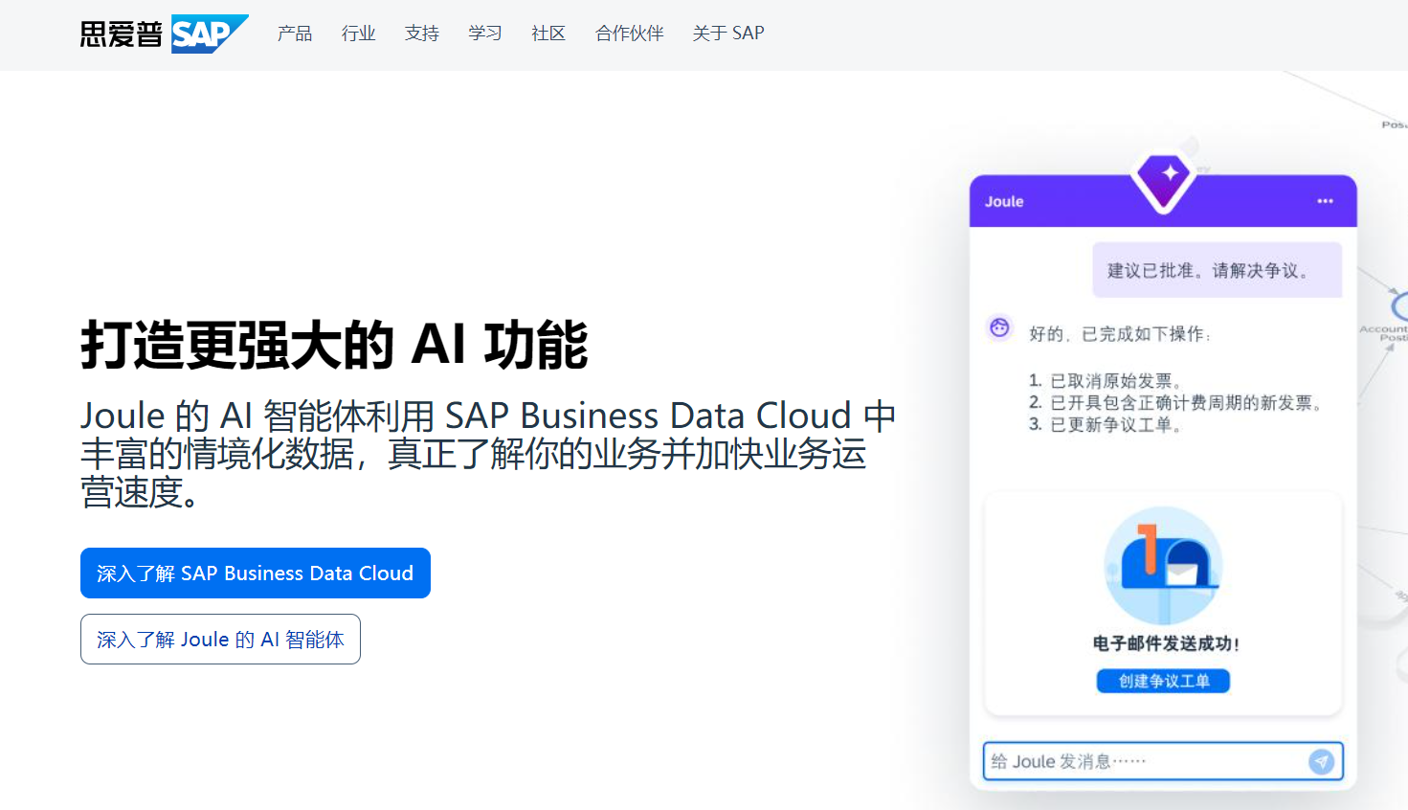Click 深入了解 Joule 的 AI 智能体 button
The image size is (1408, 810).
click(x=220, y=639)
